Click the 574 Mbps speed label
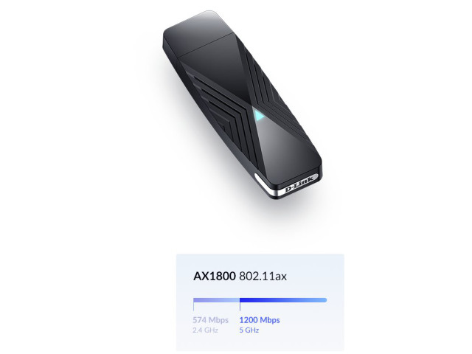Viewport: 472px width, 354px height. coord(210,320)
